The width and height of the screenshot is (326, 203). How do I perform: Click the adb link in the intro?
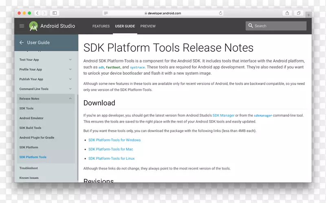pos(101,67)
